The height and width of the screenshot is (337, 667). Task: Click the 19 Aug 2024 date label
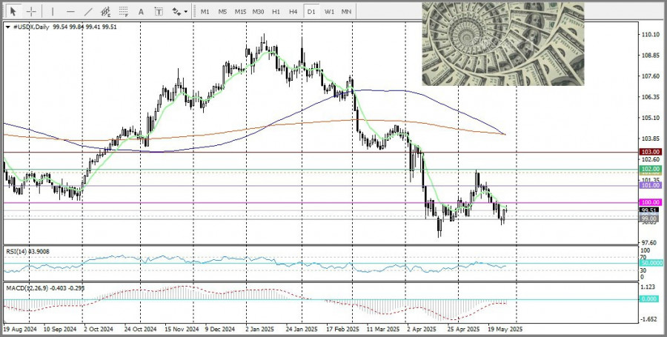point(20,330)
